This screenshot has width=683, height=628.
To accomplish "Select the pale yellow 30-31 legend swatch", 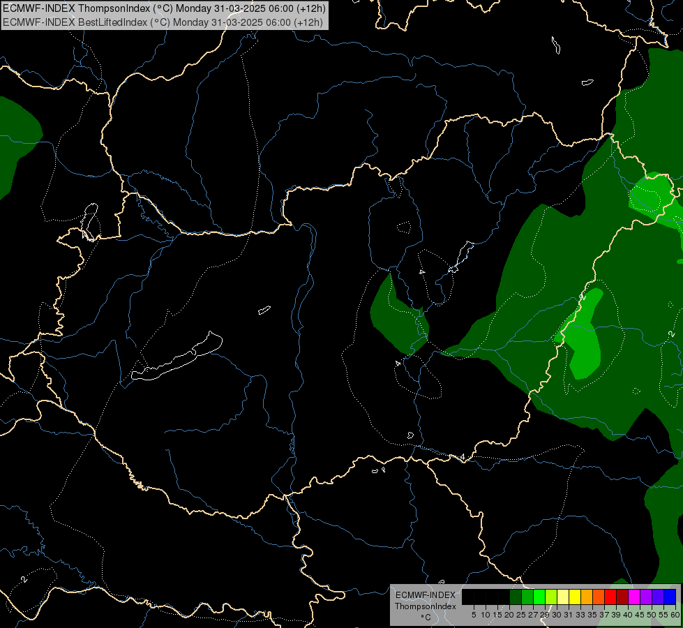I will 563,597.
